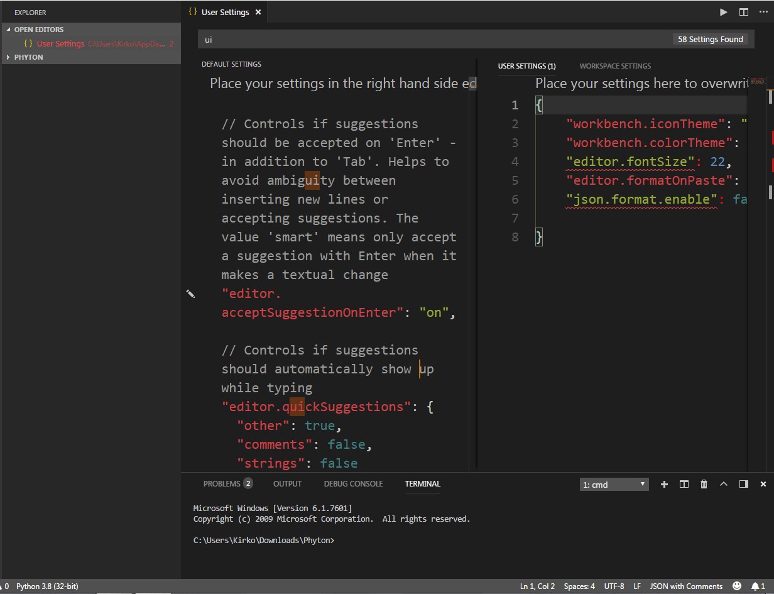The width and height of the screenshot is (774, 594).
Task: Click the Run play icon in editor title bar
Action: [x=724, y=12]
